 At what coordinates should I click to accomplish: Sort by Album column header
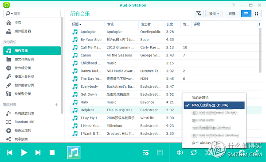click(121, 24)
